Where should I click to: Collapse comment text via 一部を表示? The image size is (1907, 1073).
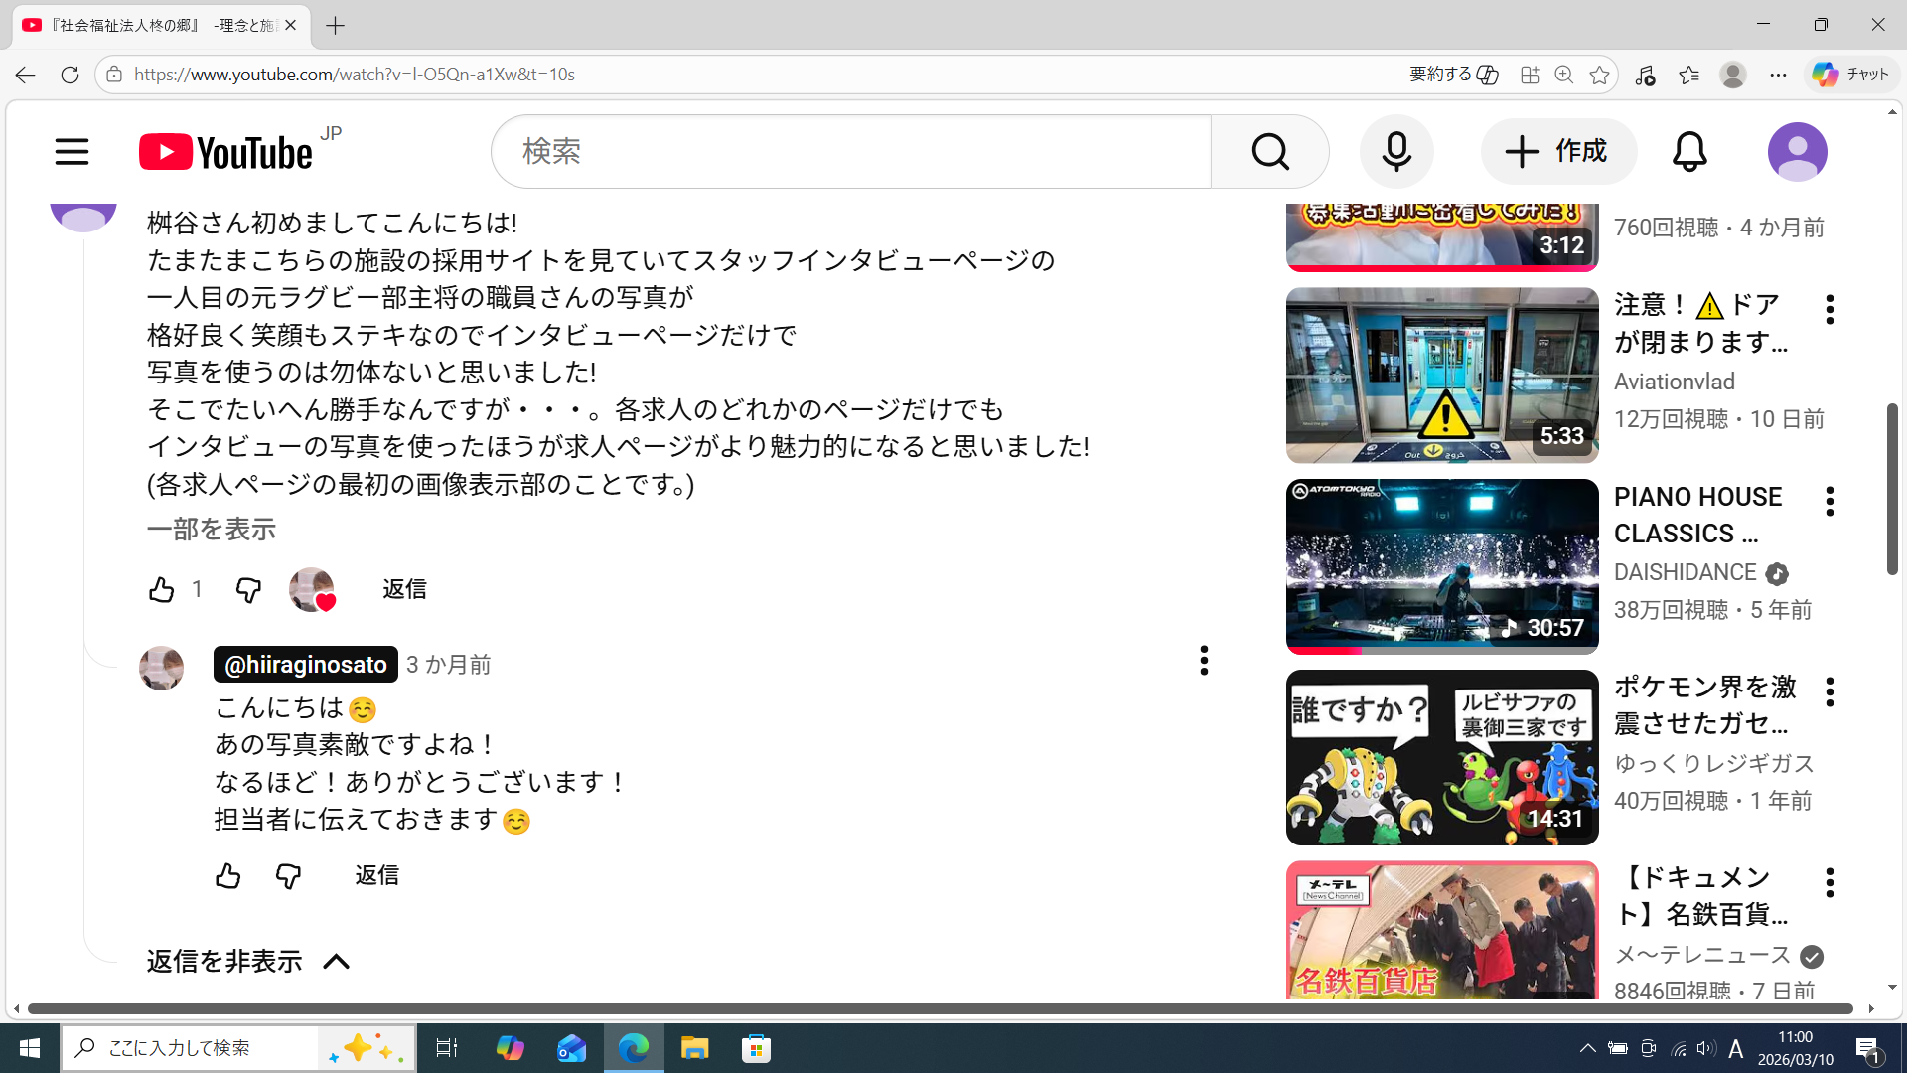(211, 530)
